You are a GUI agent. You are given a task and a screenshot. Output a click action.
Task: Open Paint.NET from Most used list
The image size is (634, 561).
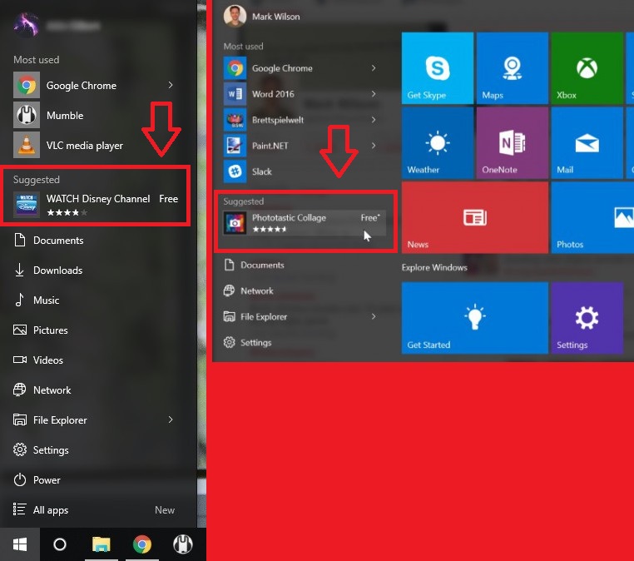301,146
